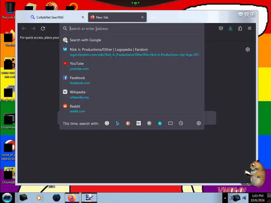
Task: Open the Windows Start button
Action: point(7,198)
